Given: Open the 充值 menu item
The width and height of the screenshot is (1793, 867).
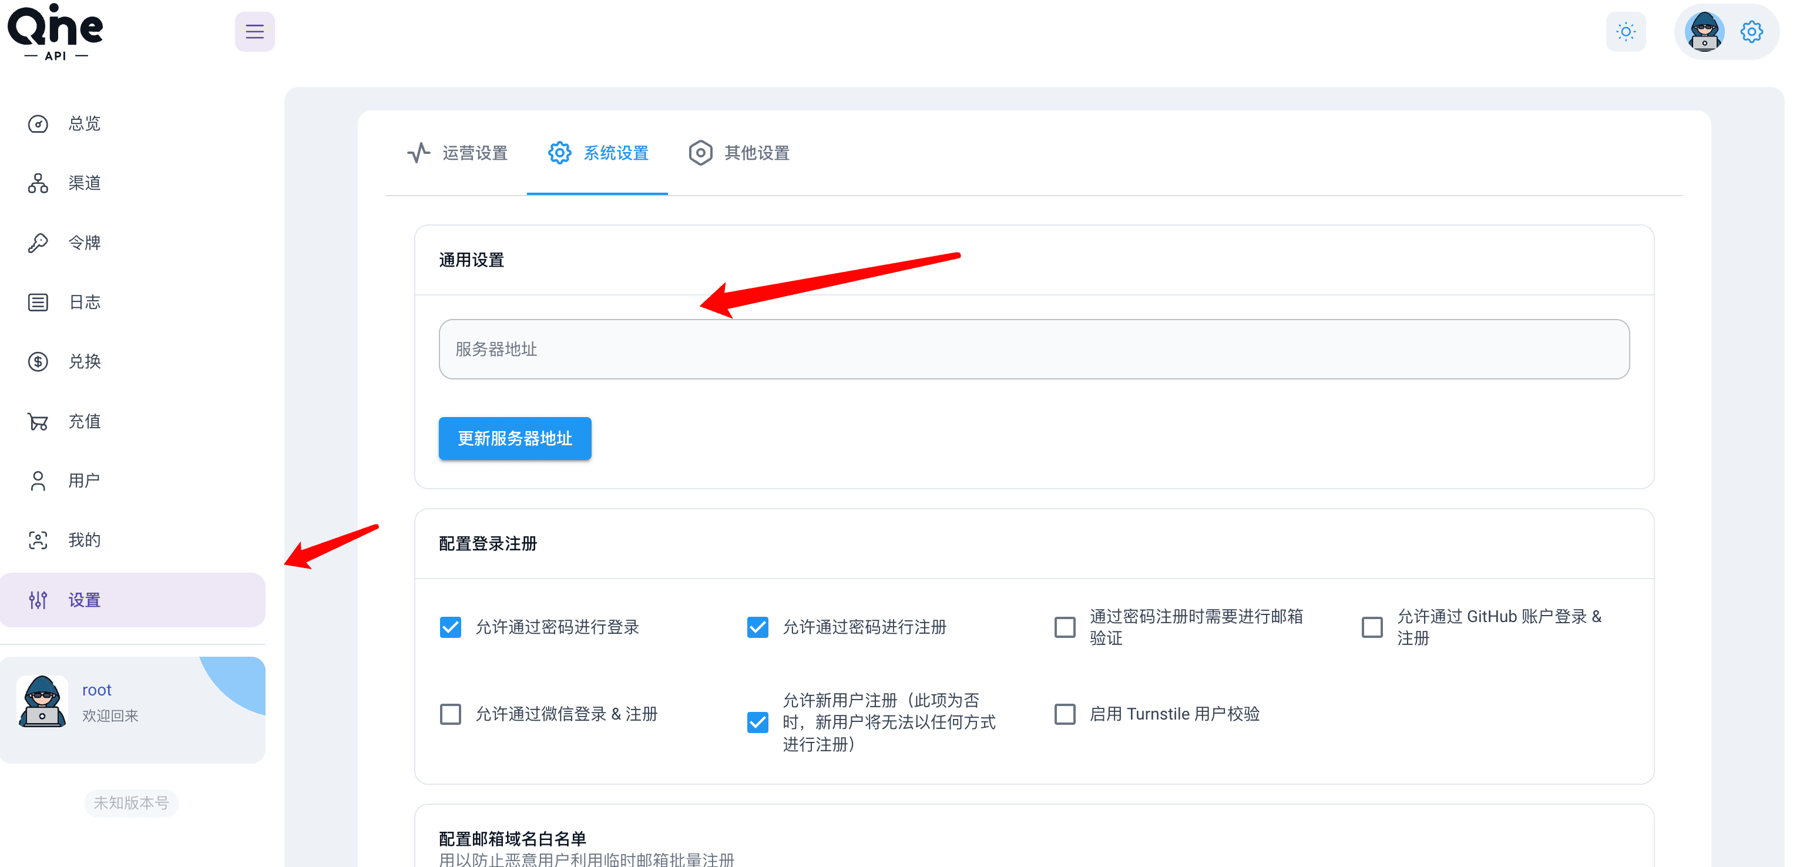Looking at the screenshot, I should point(132,421).
